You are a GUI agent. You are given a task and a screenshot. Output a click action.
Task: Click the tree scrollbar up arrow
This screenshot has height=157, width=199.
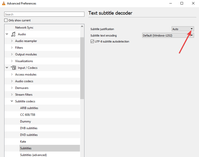coord(82,26)
